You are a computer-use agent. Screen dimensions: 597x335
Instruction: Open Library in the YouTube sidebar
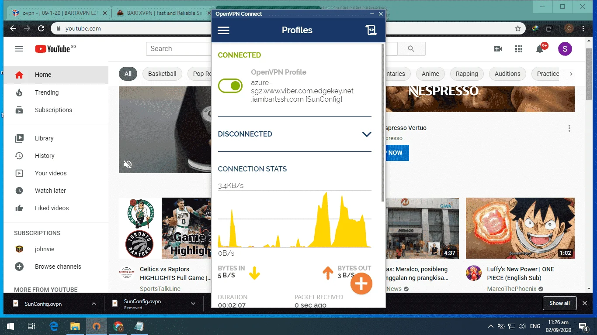(56, 138)
